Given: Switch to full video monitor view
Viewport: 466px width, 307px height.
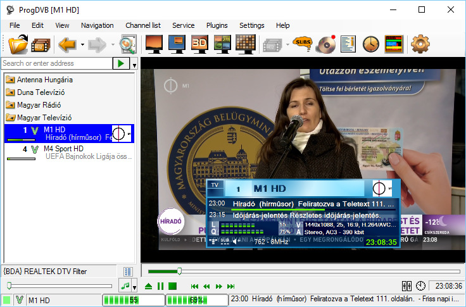Looking at the screenshot, I should click(154, 44).
